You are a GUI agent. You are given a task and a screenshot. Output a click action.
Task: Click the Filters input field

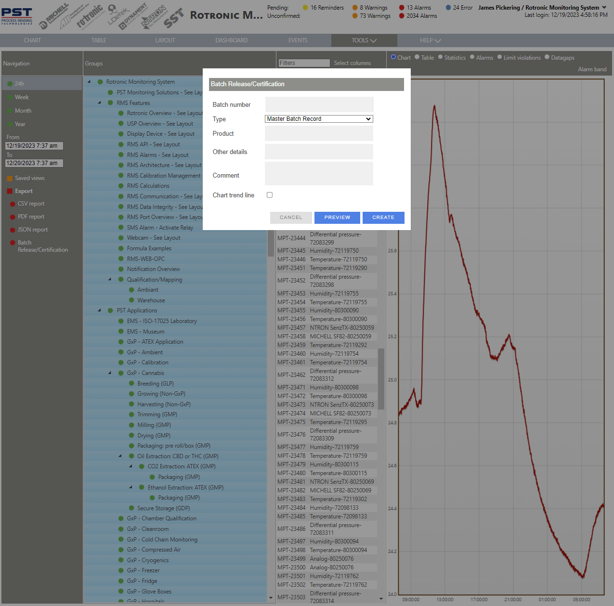pyautogui.click(x=304, y=63)
